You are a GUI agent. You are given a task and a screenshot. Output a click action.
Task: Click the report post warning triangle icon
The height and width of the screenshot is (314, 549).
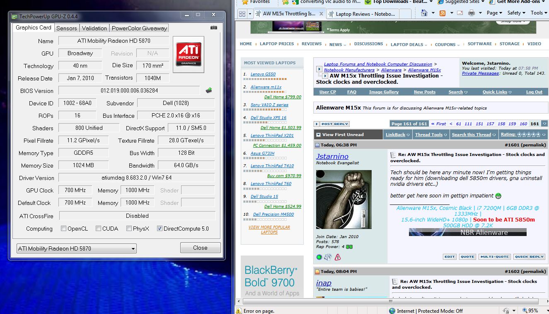pyautogui.click(x=338, y=257)
